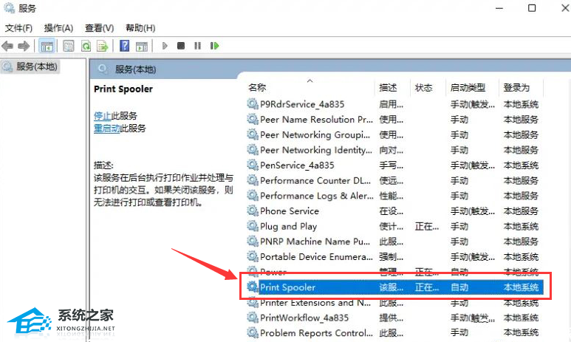Sort by the 描述 column header
The image size is (571, 342).
(388, 87)
